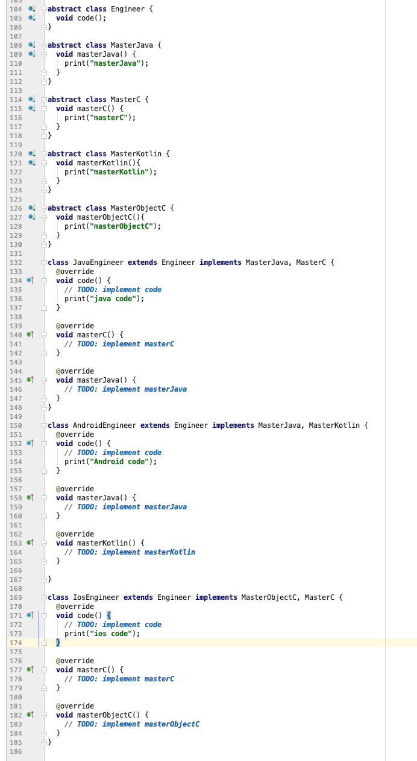Click the fold end marker on line 174

coord(44,643)
